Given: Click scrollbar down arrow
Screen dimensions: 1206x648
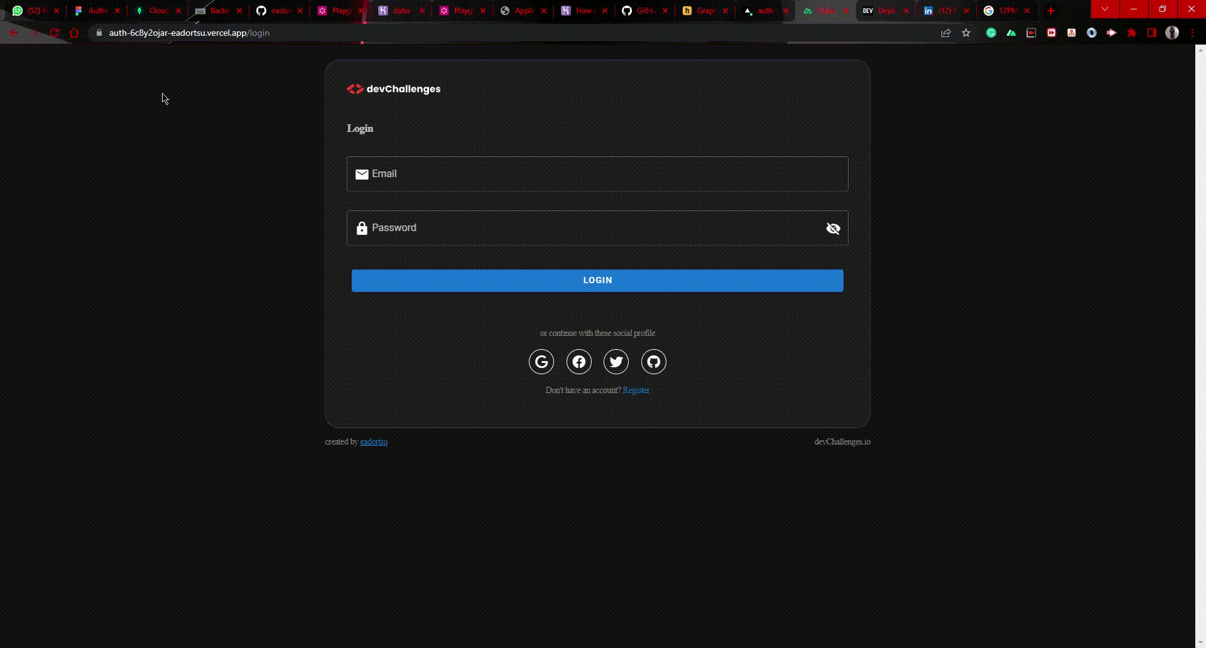Looking at the screenshot, I should click(1200, 643).
